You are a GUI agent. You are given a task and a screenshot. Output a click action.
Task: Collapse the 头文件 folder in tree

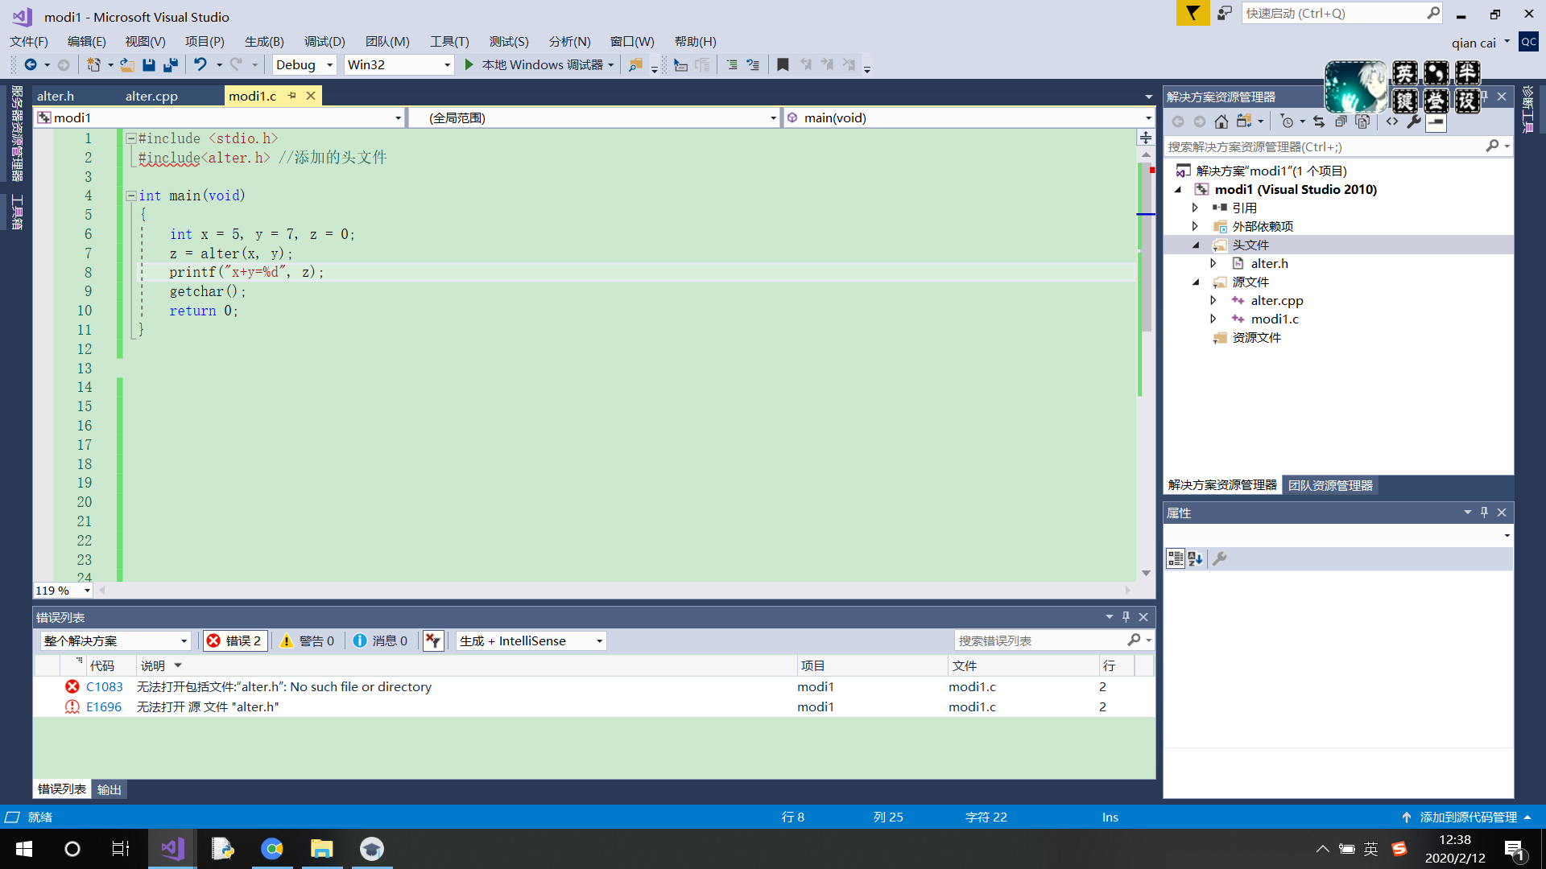coord(1196,245)
